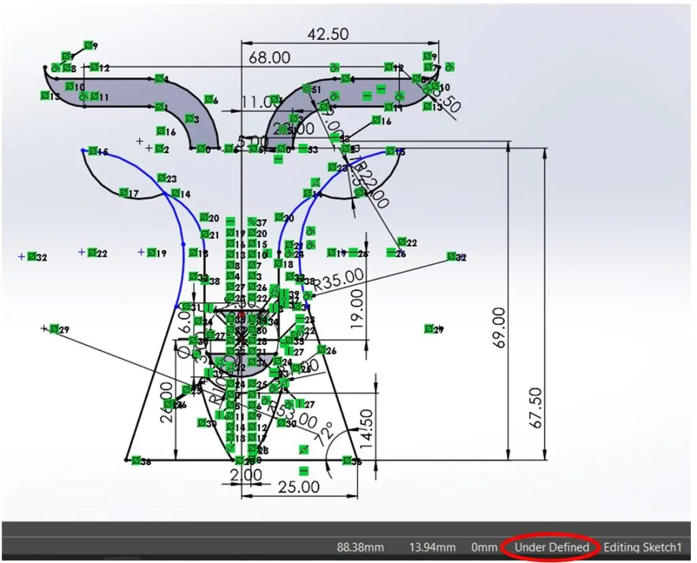This screenshot has height=563, width=697.
Task: Click relation icon 36 at the bottom-left corner
Action: pos(136,460)
